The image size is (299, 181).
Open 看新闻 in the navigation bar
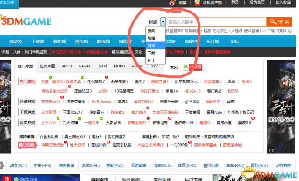[x=59, y=41]
